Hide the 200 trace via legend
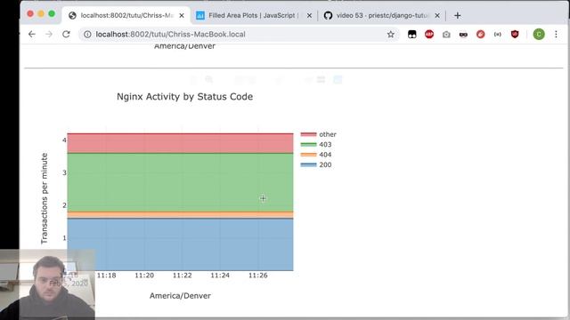 click(x=316, y=164)
